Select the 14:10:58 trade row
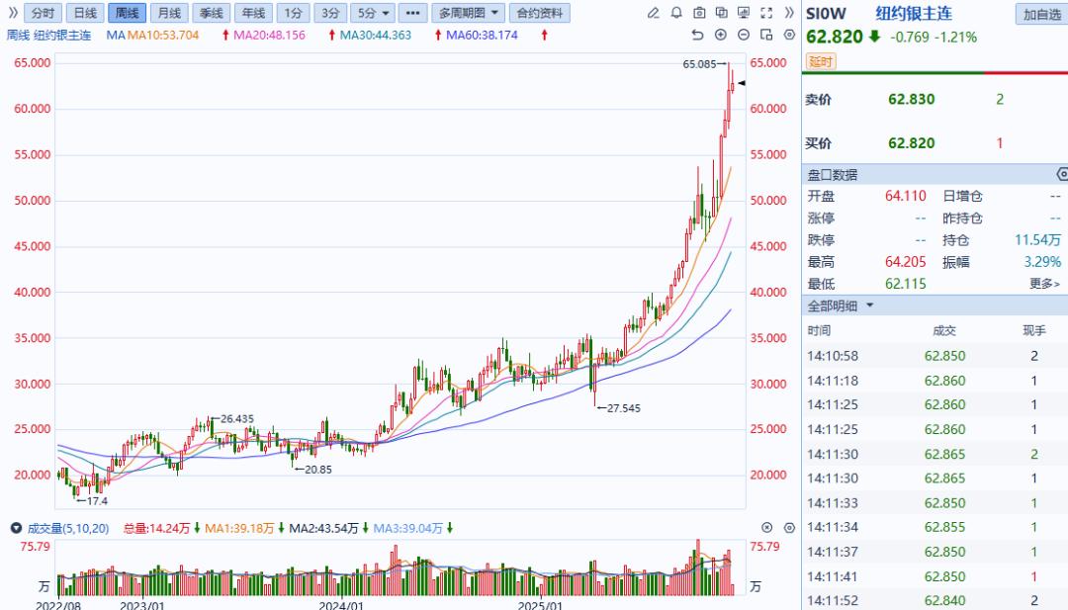1068x610 pixels. [934, 355]
